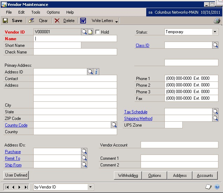Go to the first vendor record
Viewport: 223px width, 193px height.
[7, 187]
